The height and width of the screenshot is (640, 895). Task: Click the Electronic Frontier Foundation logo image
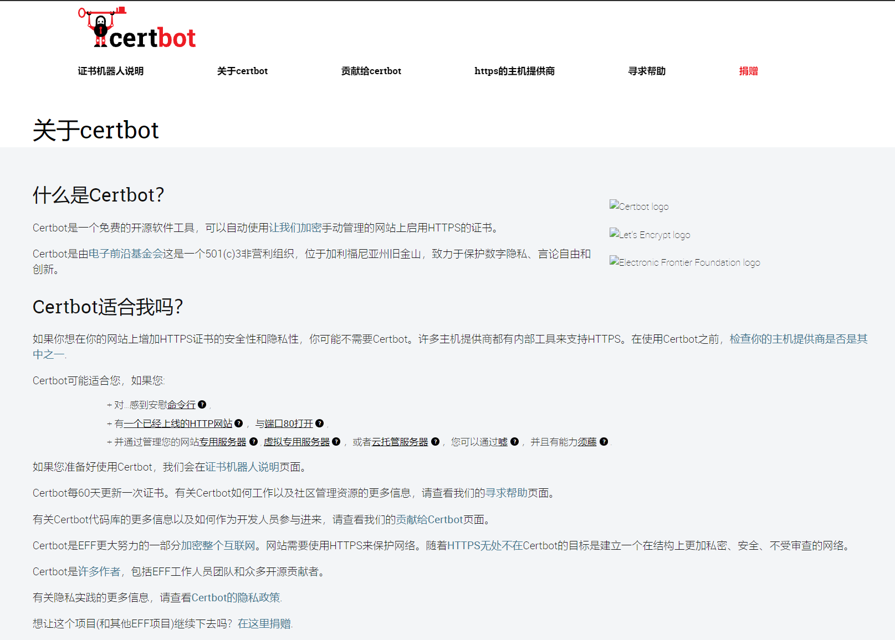click(684, 262)
